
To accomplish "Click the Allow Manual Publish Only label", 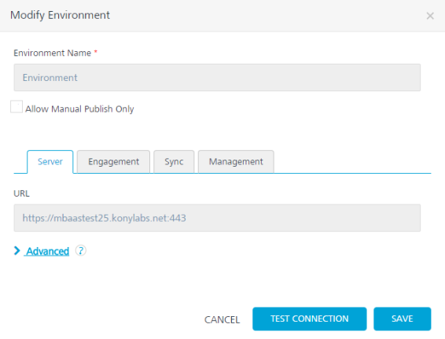I will click(79, 109).
